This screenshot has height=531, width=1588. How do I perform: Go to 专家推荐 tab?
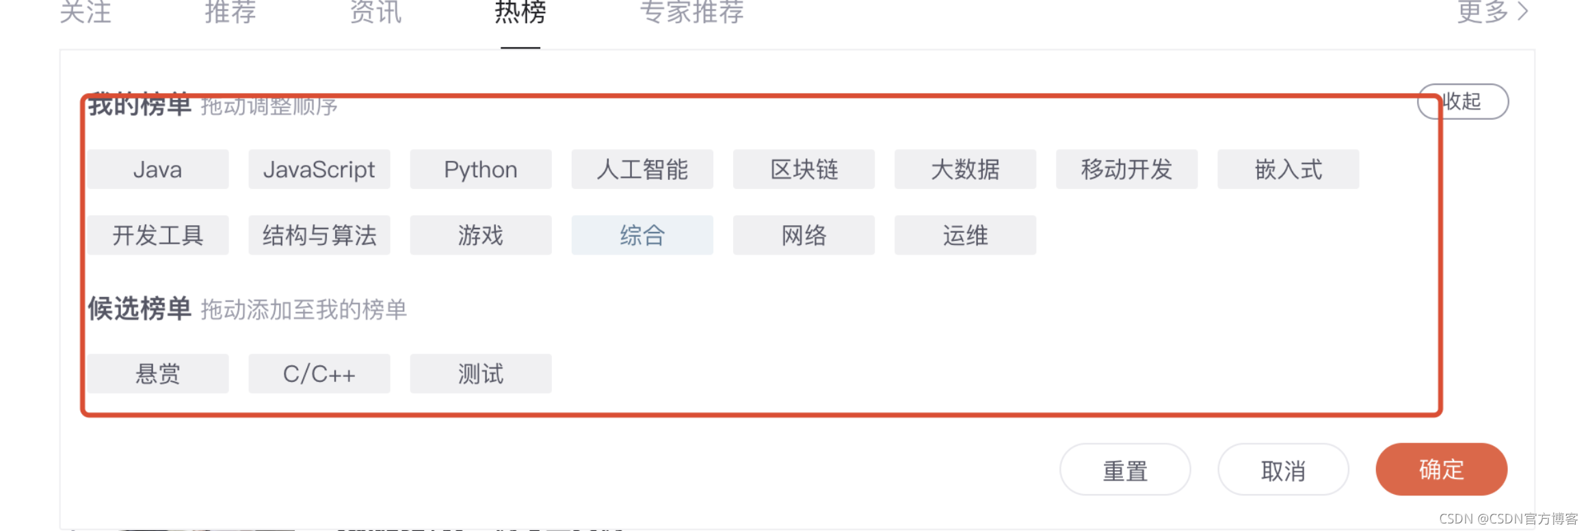(x=691, y=12)
